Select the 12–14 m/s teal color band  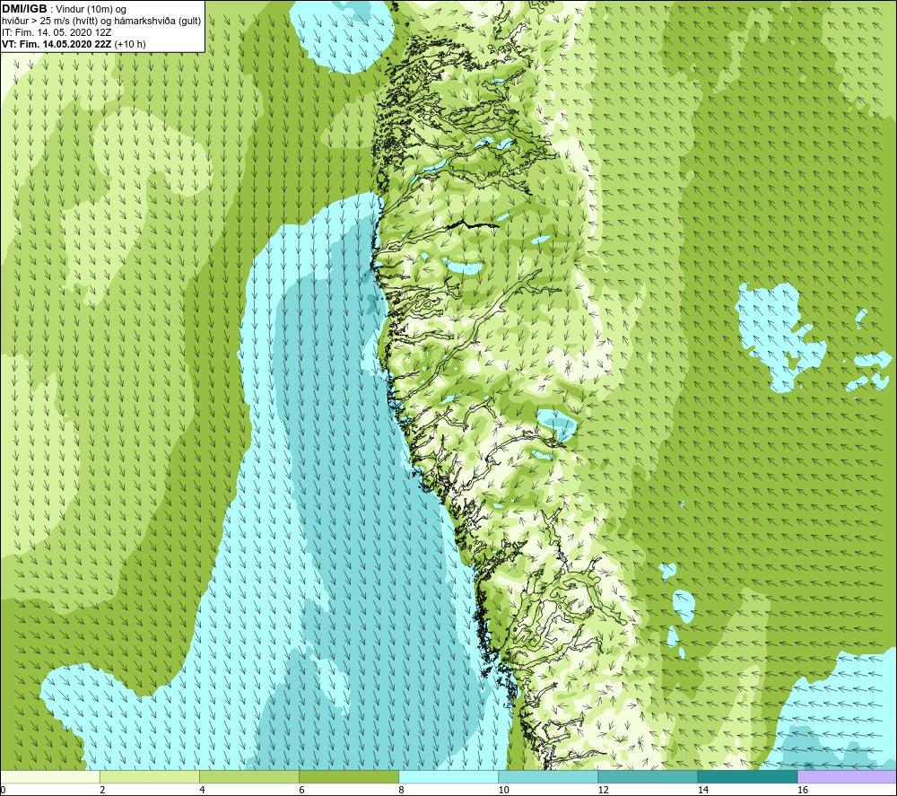(648, 776)
